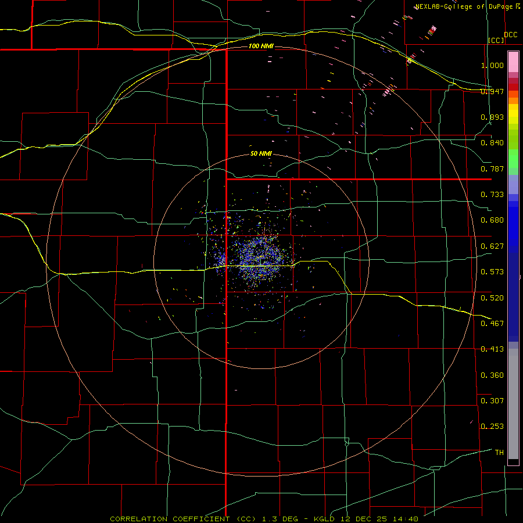Select the 0.413 legend value
This screenshot has width=523, height=523.
(x=492, y=349)
